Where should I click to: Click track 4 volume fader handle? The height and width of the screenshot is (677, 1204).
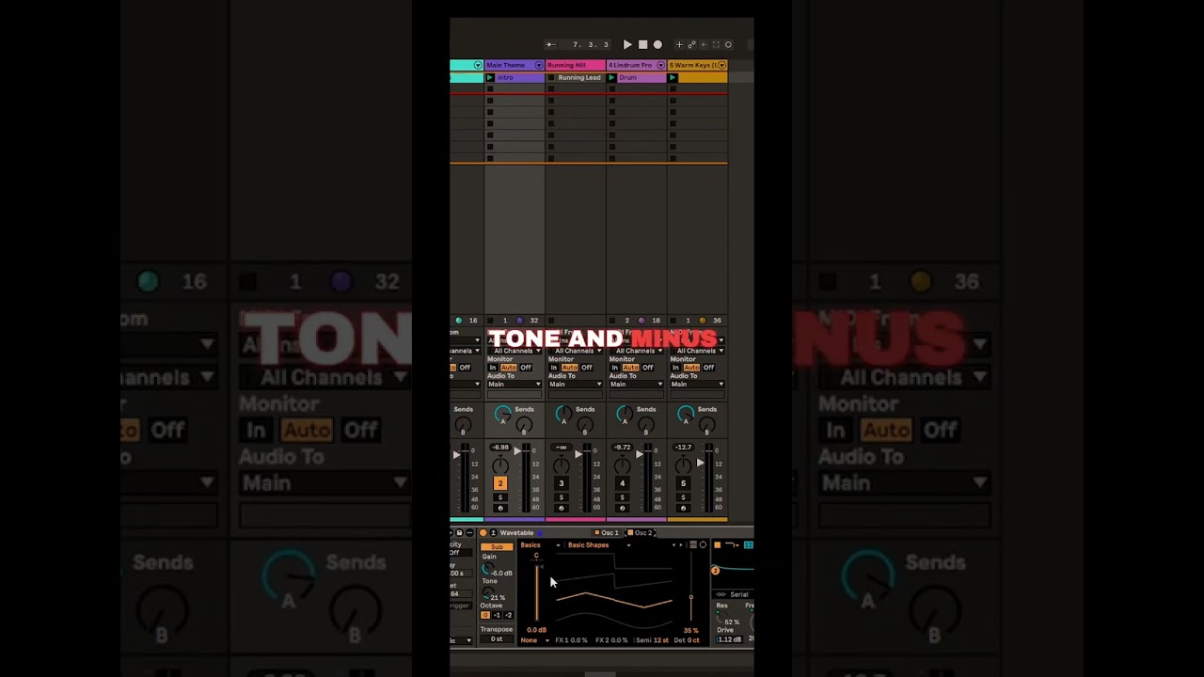point(640,454)
